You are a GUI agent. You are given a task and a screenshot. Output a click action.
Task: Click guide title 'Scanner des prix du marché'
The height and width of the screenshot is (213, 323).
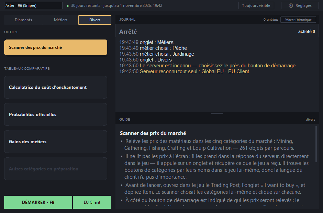[153, 133]
